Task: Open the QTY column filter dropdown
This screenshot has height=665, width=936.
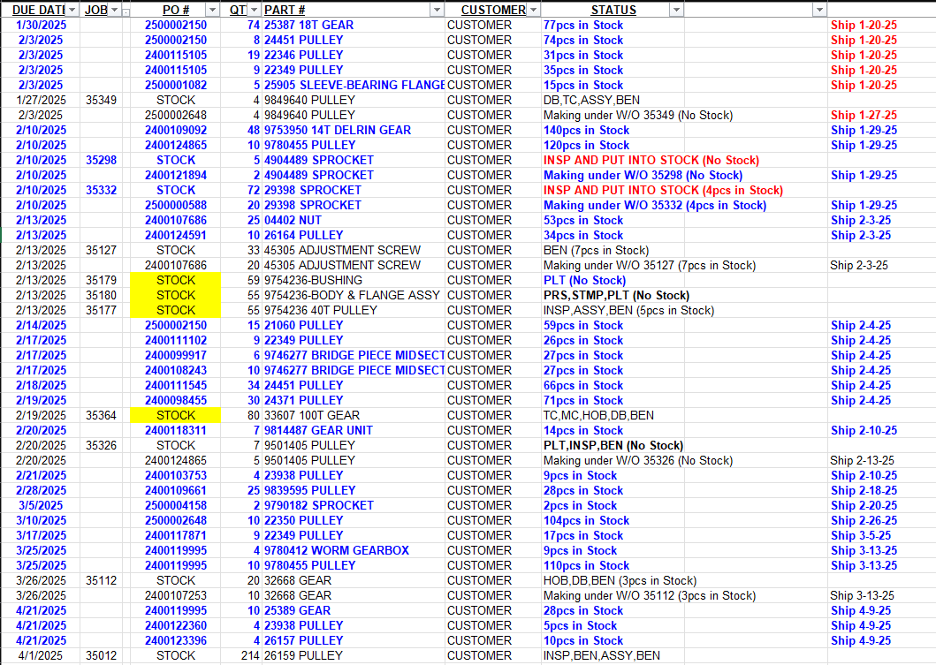Action: click(254, 10)
